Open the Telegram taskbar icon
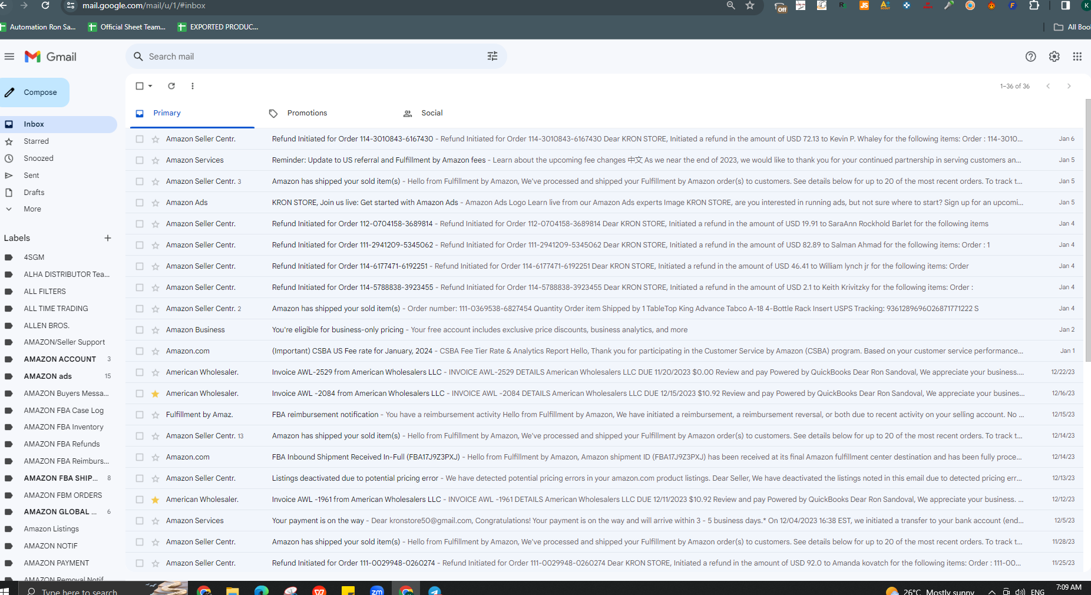The width and height of the screenshot is (1091, 595). tap(435, 590)
